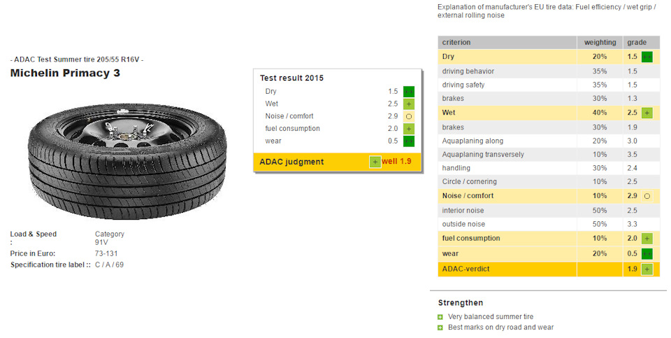Click the Noise / comfort circle icon in Test result box
The image size is (671, 338).
[409, 117]
